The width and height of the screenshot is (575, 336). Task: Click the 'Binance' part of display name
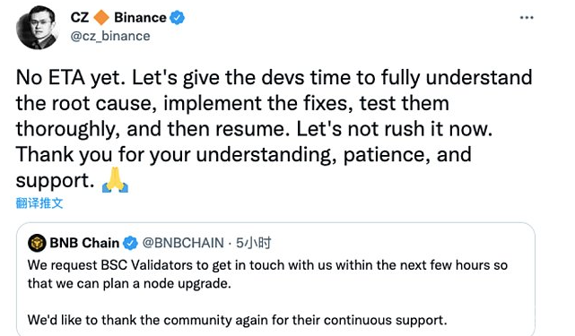[x=140, y=18]
